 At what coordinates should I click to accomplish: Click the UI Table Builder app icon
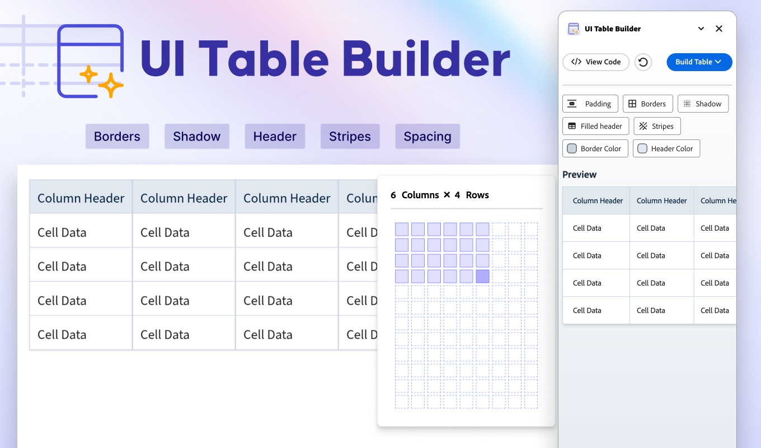(573, 29)
